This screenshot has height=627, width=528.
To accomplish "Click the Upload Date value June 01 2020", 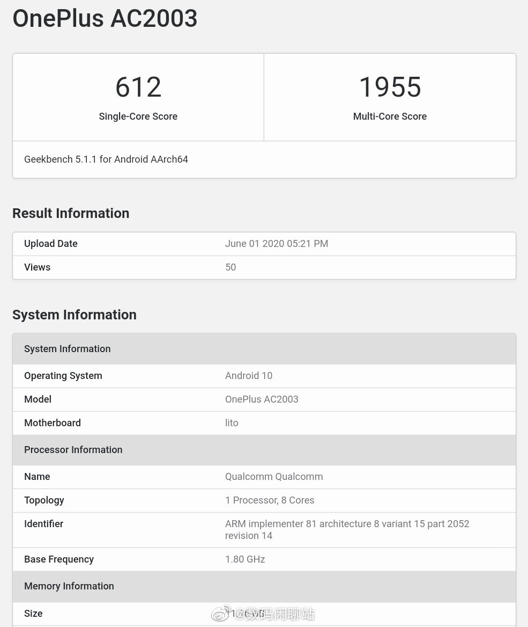I will (277, 243).
